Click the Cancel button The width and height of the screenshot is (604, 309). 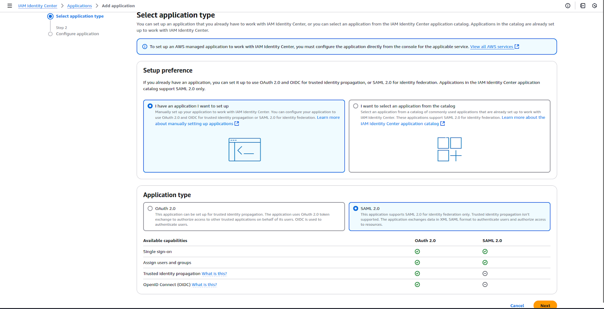(x=517, y=306)
